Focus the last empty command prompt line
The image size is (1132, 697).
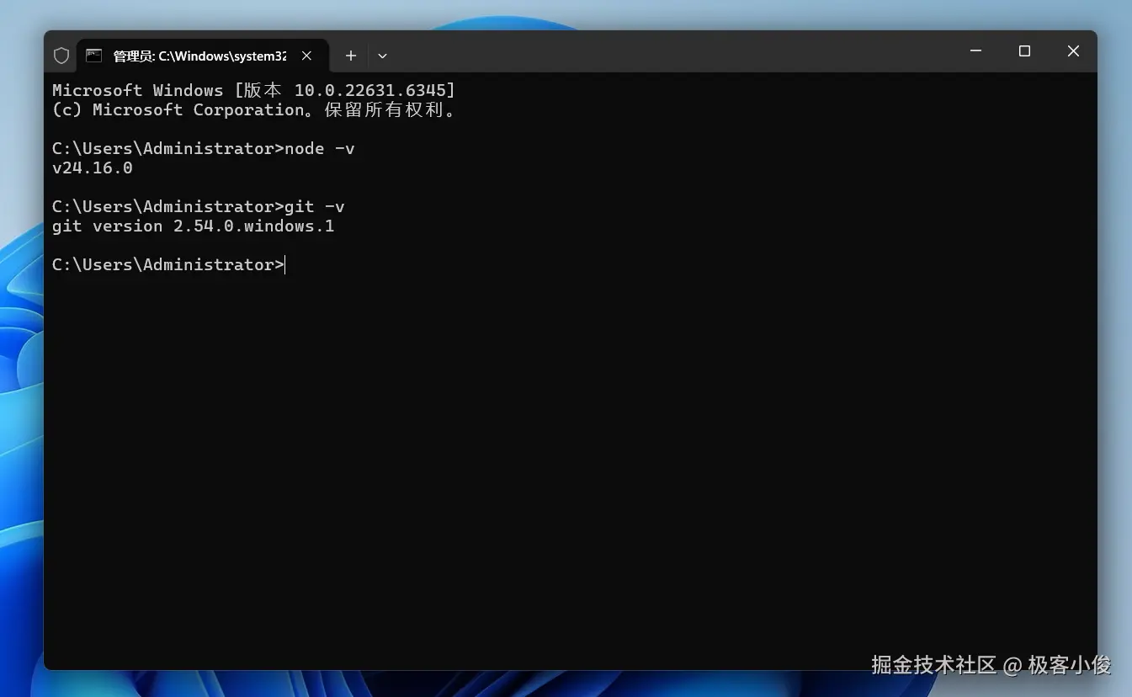click(169, 264)
